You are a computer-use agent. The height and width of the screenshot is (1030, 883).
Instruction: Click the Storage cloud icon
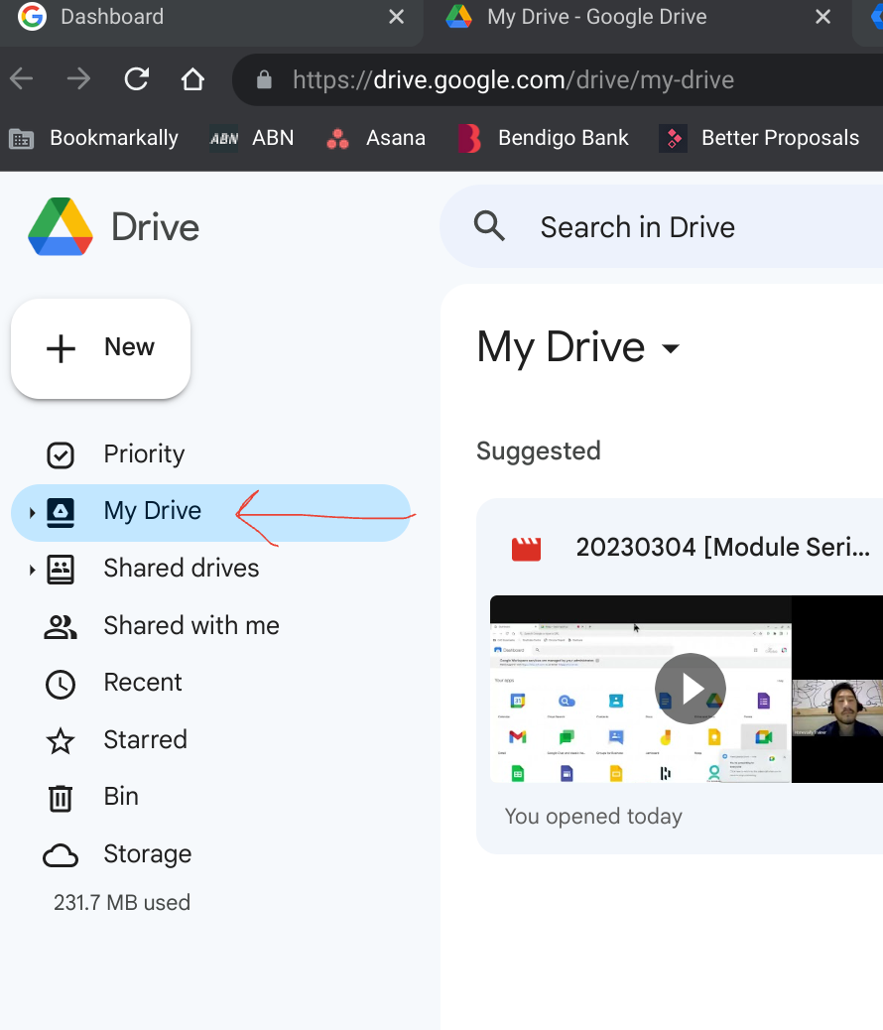tap(61, 854)
